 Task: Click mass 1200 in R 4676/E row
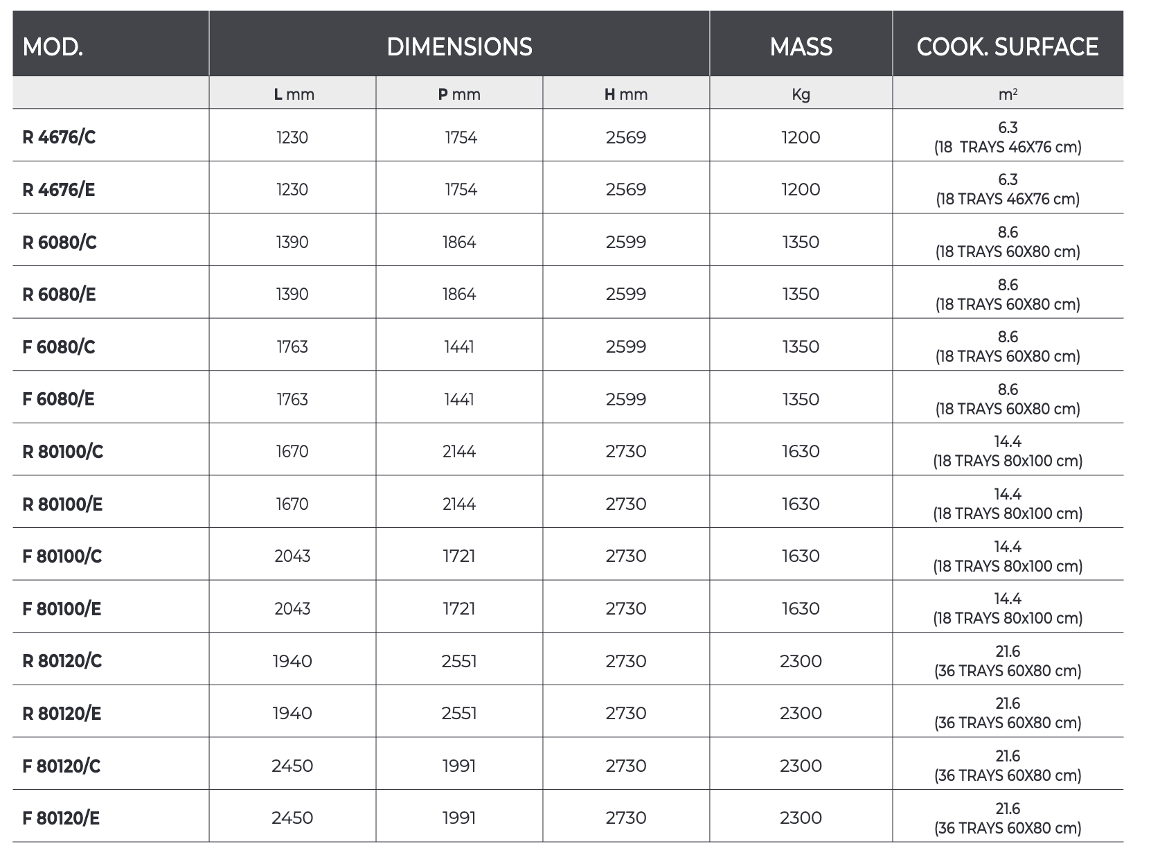pos(801,190)
